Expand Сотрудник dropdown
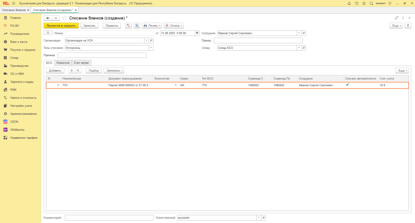 pos(299,33)
